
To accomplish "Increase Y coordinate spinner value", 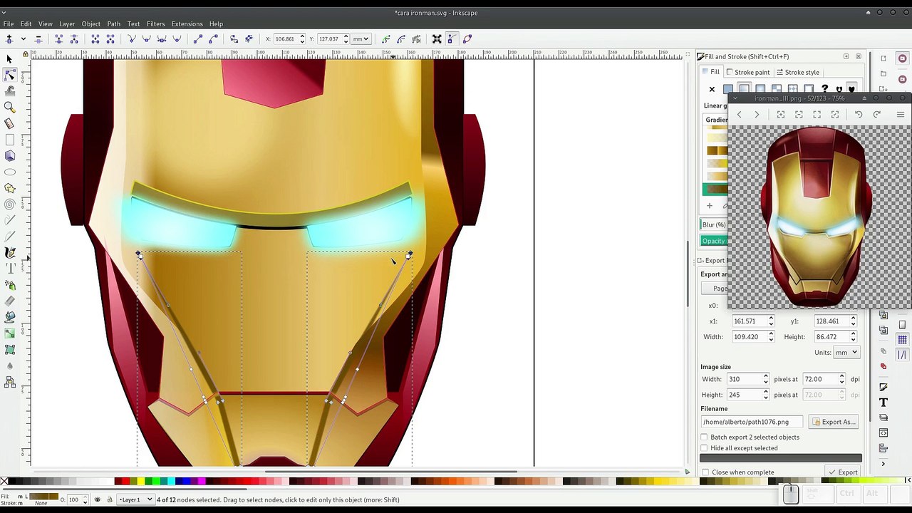I will pyautogui.click(x=346, y=36).
